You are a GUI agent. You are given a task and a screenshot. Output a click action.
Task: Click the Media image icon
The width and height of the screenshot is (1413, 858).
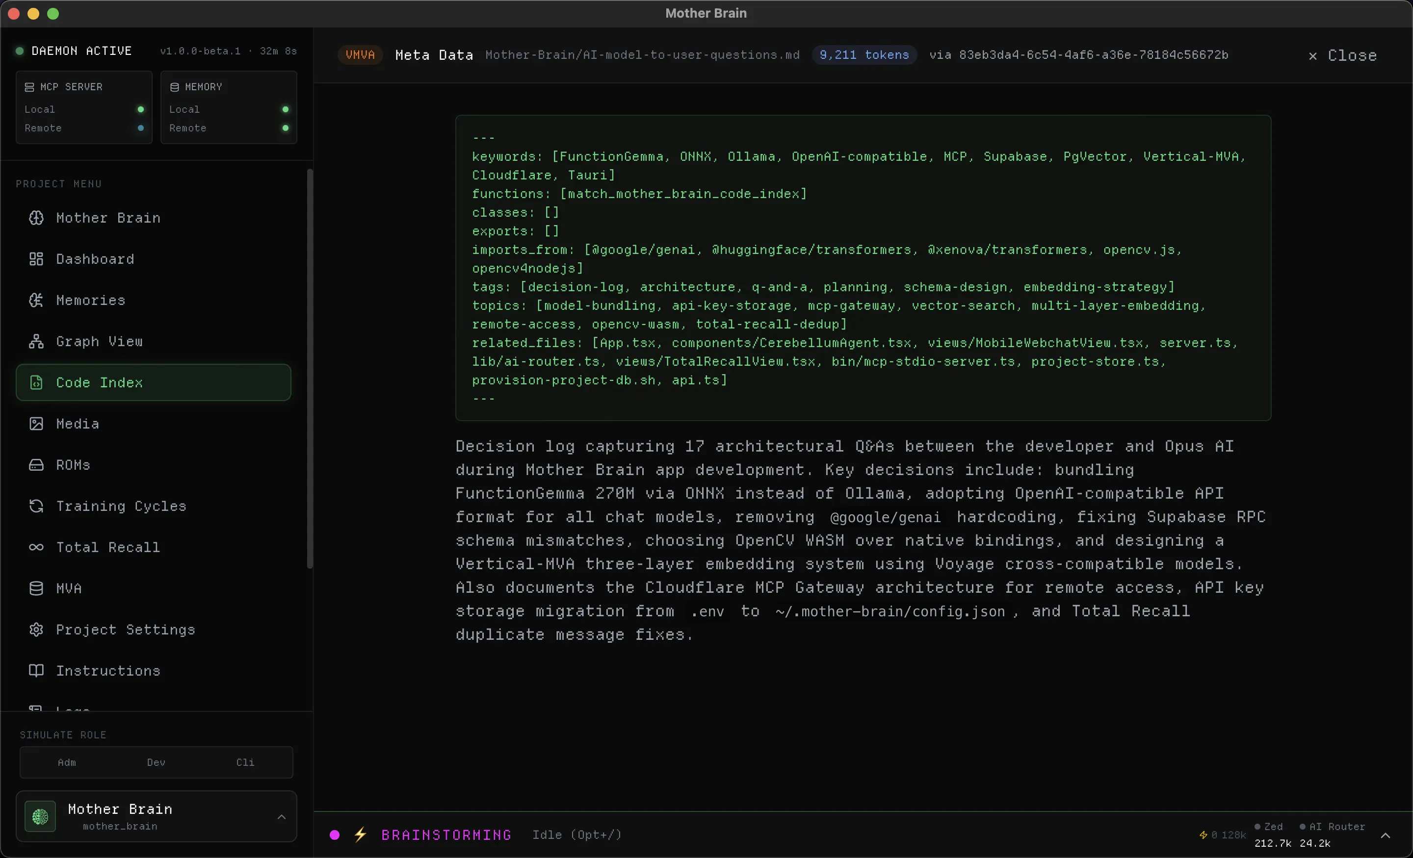pos(36,424)
